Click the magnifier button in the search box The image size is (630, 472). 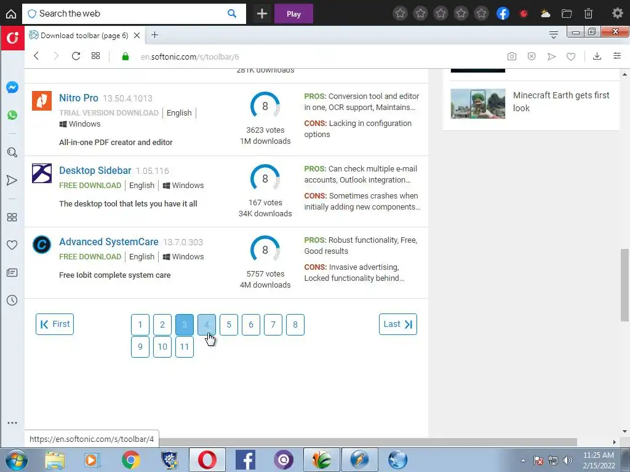coord(232,14)
